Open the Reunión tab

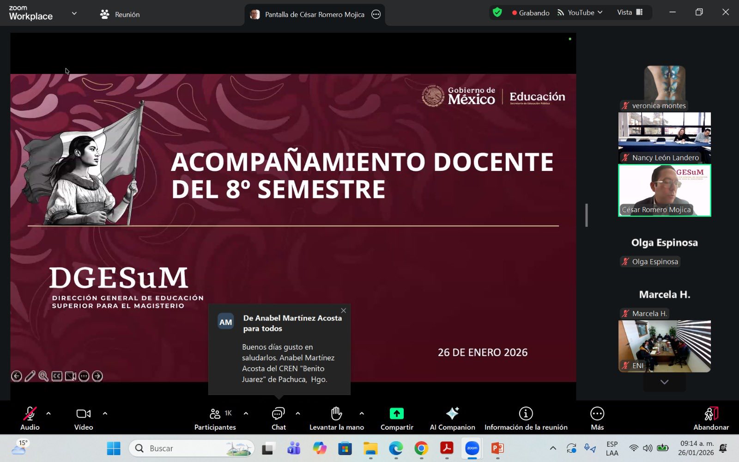tap(120, 14)
